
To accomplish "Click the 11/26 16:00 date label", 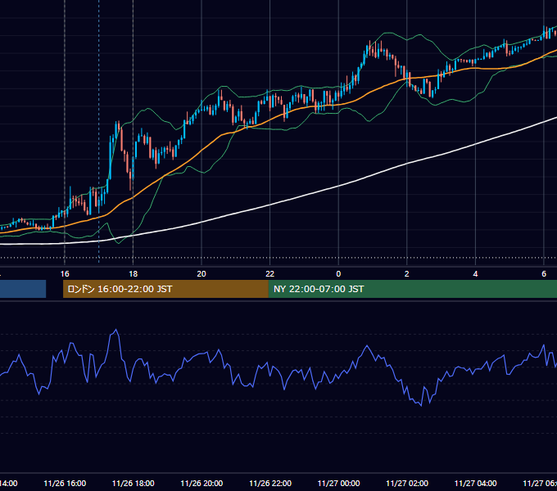I will [x=65, y=483].
